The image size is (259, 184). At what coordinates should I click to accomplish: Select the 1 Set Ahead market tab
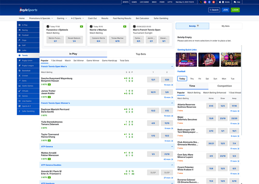pyautogui.click(x=56, y=61)
